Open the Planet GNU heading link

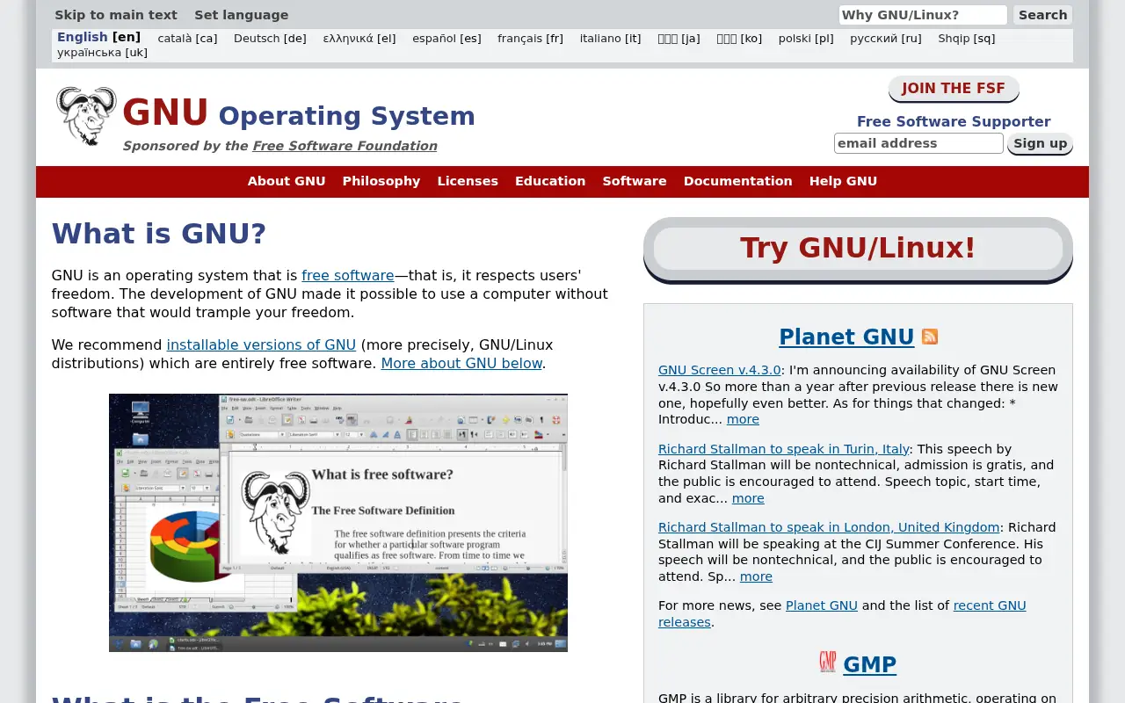(x=846, y=337)
